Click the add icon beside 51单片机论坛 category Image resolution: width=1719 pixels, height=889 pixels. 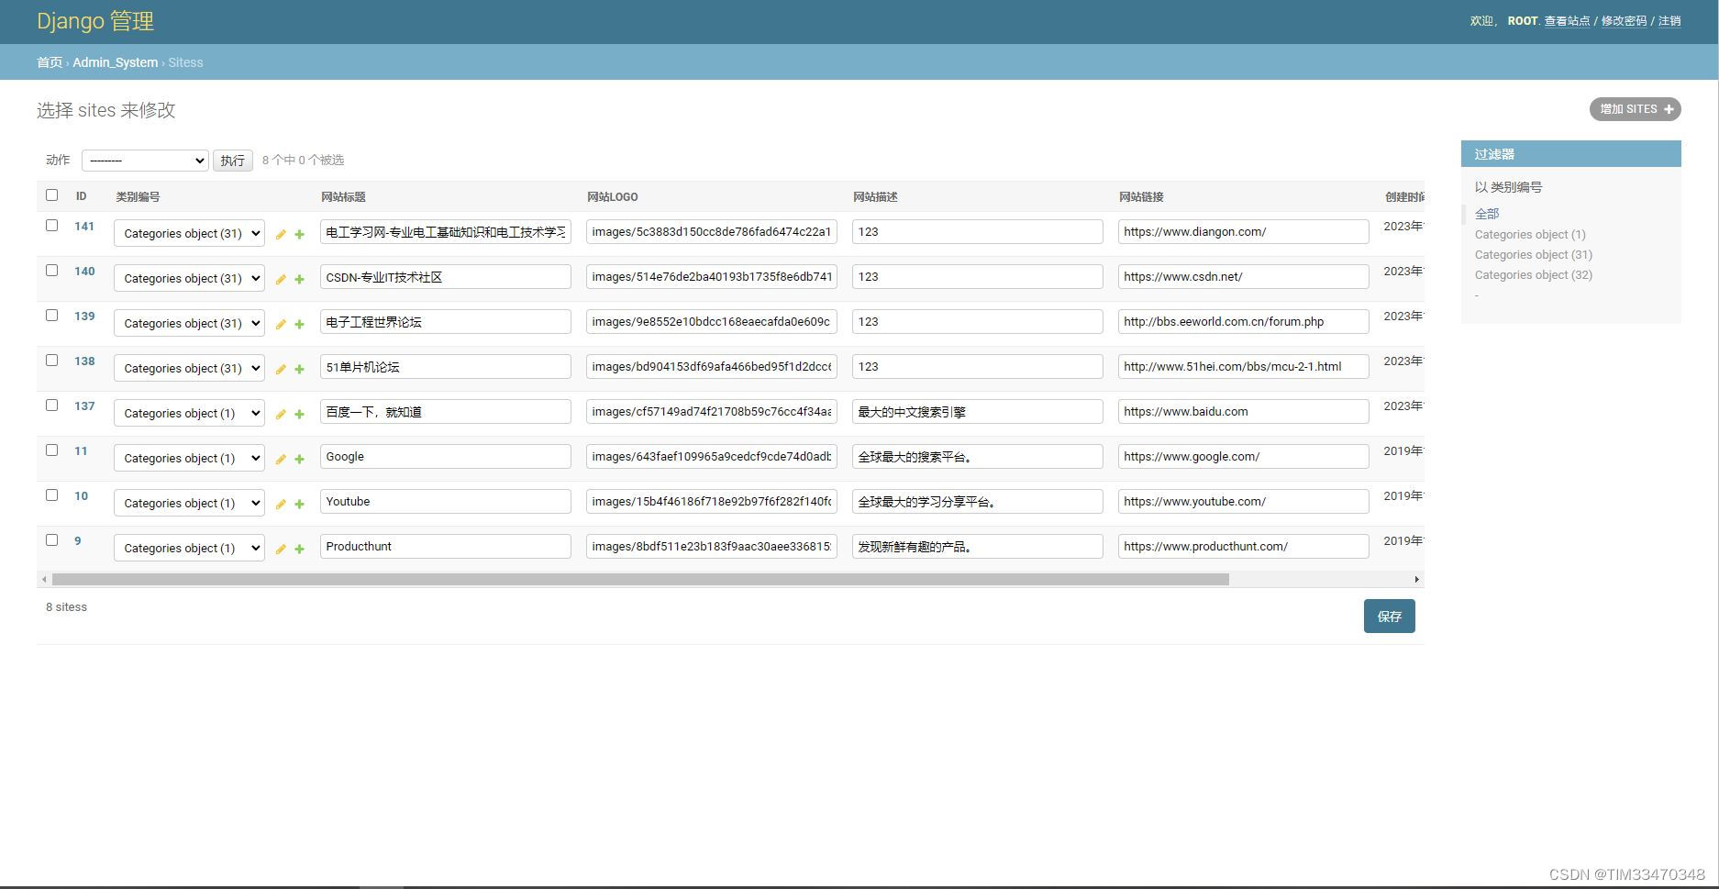pos(299,370)
